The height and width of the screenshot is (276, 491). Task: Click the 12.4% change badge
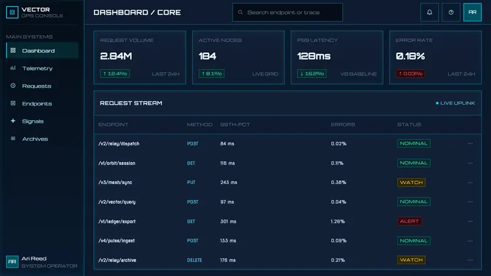pos(115,74)
